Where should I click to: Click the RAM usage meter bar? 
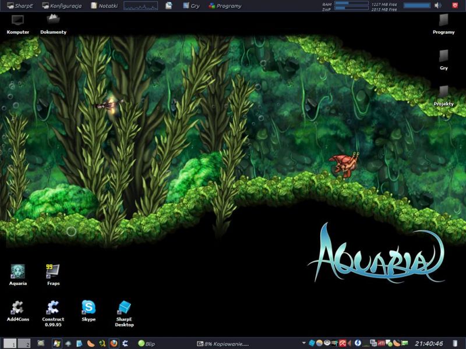tap(351, 3)
